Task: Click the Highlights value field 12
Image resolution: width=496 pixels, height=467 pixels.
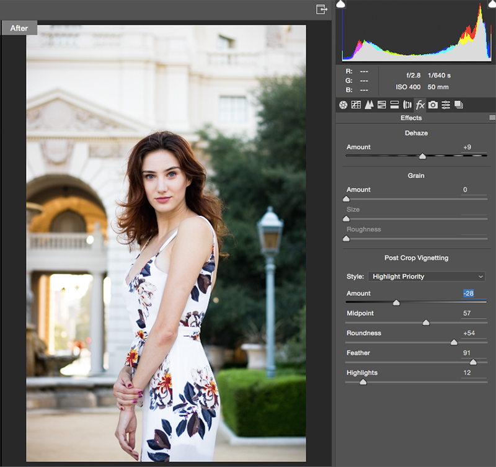Action: [x=473, y=373]
